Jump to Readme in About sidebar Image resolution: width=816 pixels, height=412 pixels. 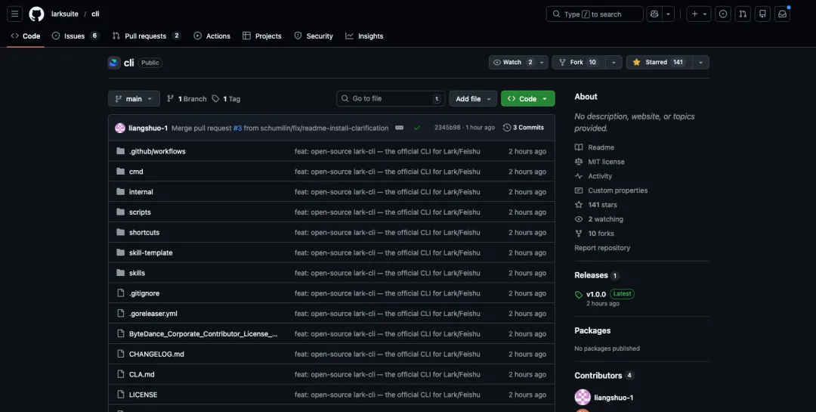(x=595, y=147)
